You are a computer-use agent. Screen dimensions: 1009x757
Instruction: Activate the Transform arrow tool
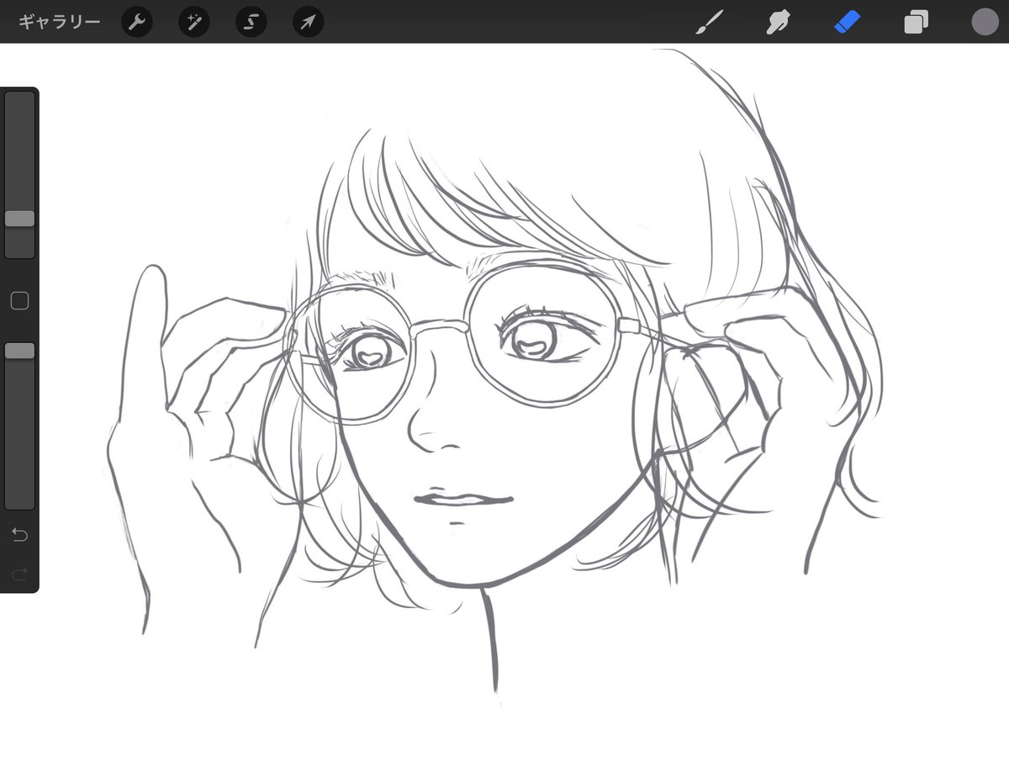[x=308, y=22]
